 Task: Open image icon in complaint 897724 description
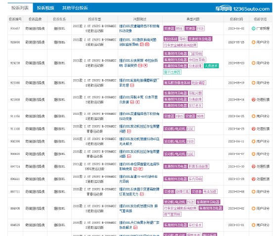click(x=136, y=169)
